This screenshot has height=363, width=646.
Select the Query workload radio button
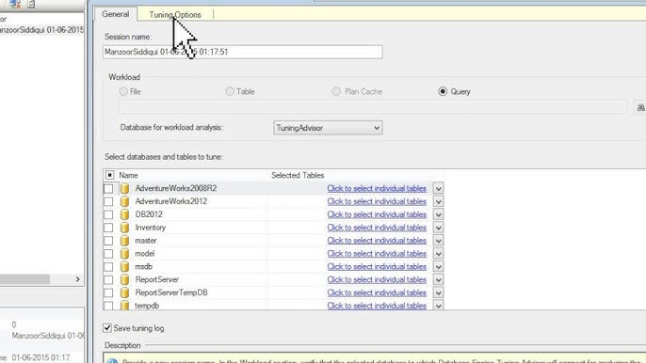(x=443, y=91)
